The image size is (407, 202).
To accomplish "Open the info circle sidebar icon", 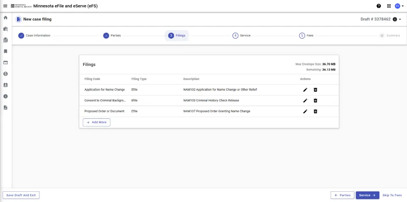I will pyautogui.click(x=6, y=96).
